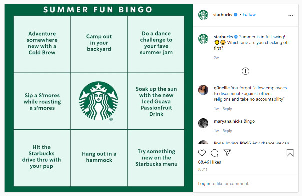
Task: View maryana.hicks' profile picture
Action: pyautogui.click(x=203, y=123)
